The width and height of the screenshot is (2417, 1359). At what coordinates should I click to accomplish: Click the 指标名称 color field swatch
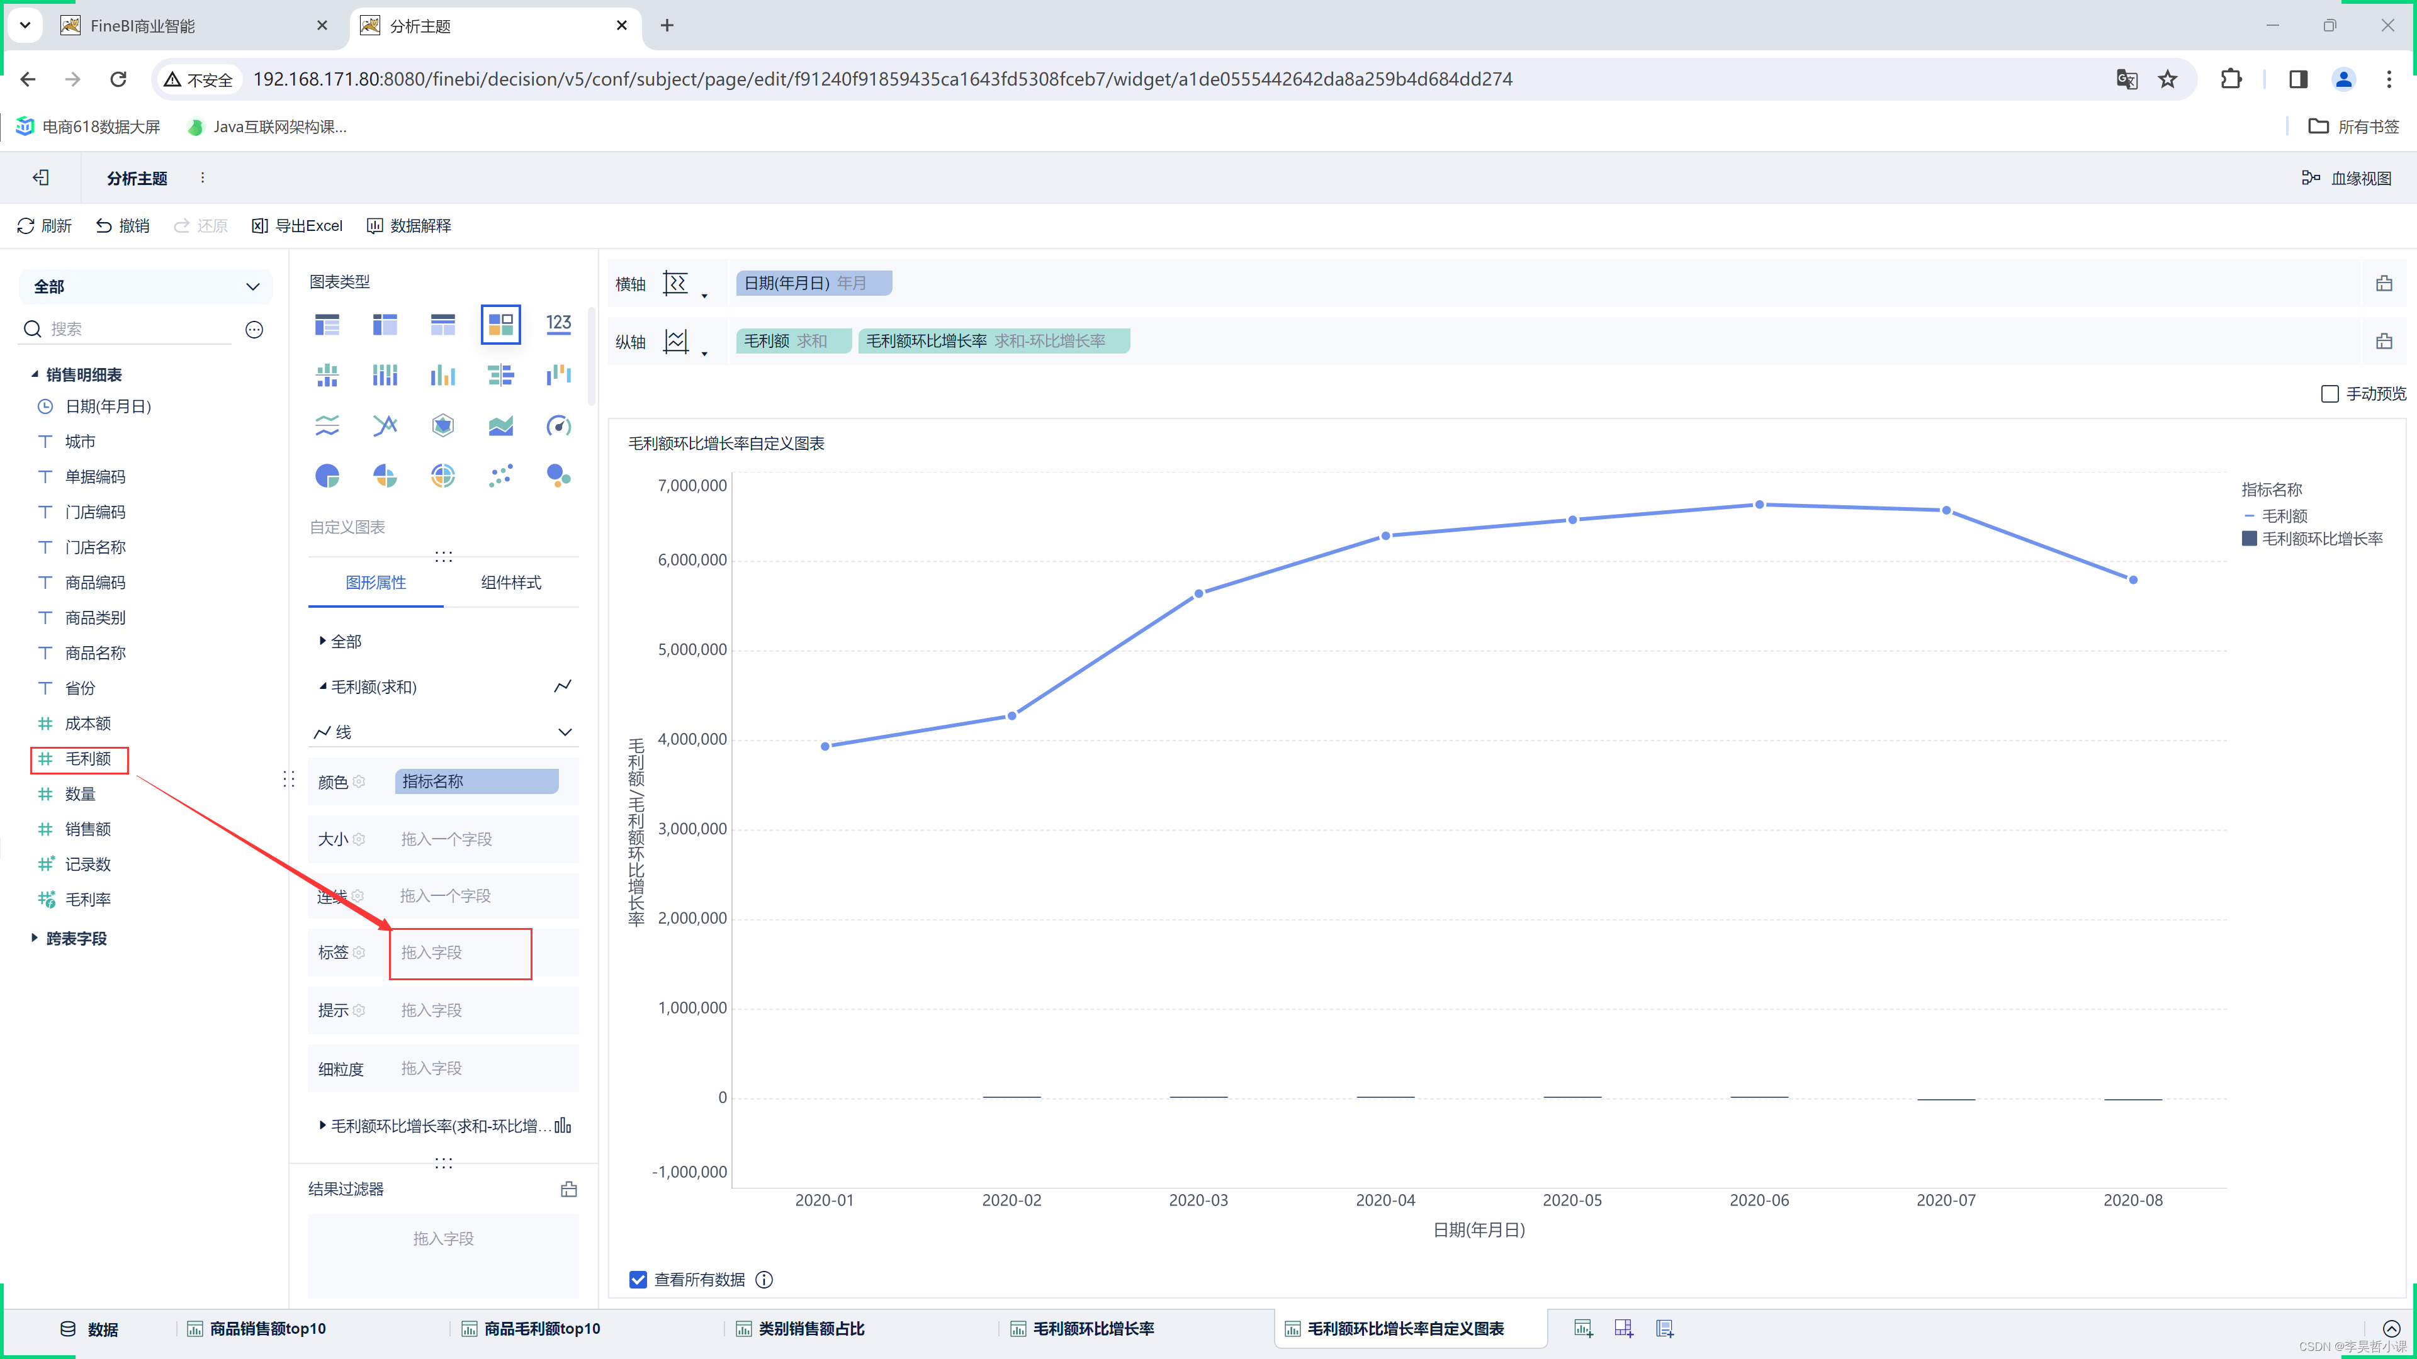[x=476, y=781]
